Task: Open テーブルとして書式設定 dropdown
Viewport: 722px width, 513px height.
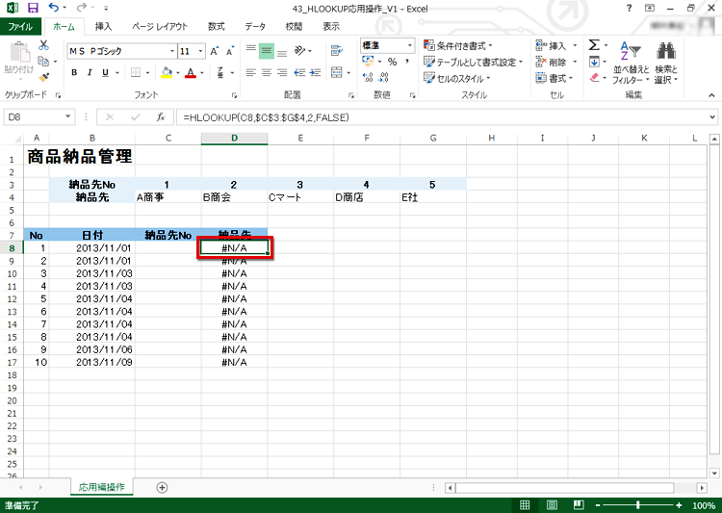Action: [x=474, y=62]
